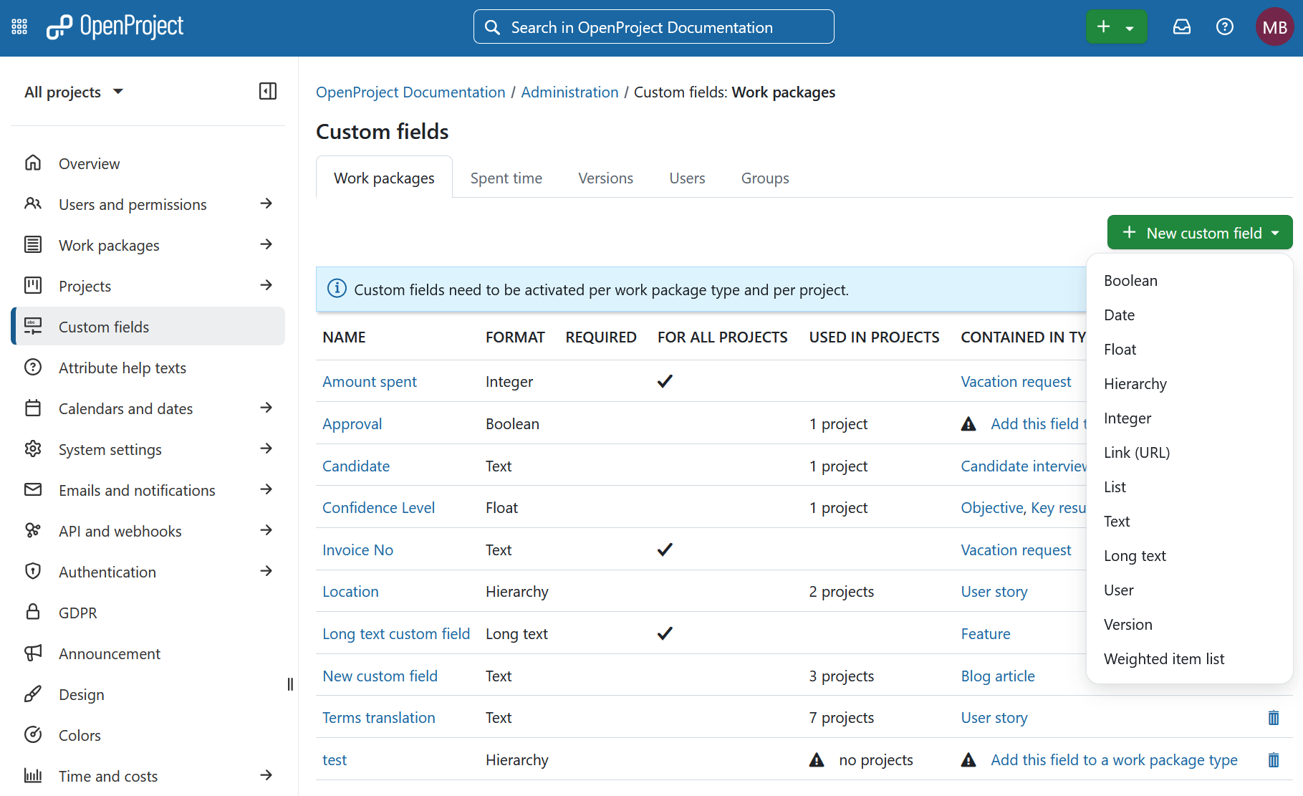
Task: Open the help icon in the header
Action: (1225, 27)
